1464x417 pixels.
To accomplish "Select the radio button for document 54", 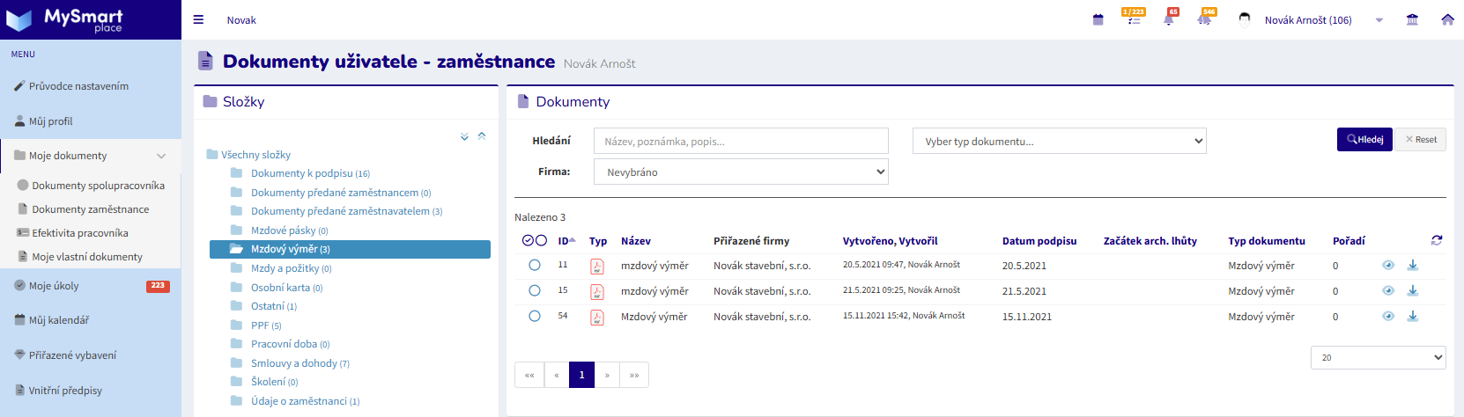I will coord(535,316).
